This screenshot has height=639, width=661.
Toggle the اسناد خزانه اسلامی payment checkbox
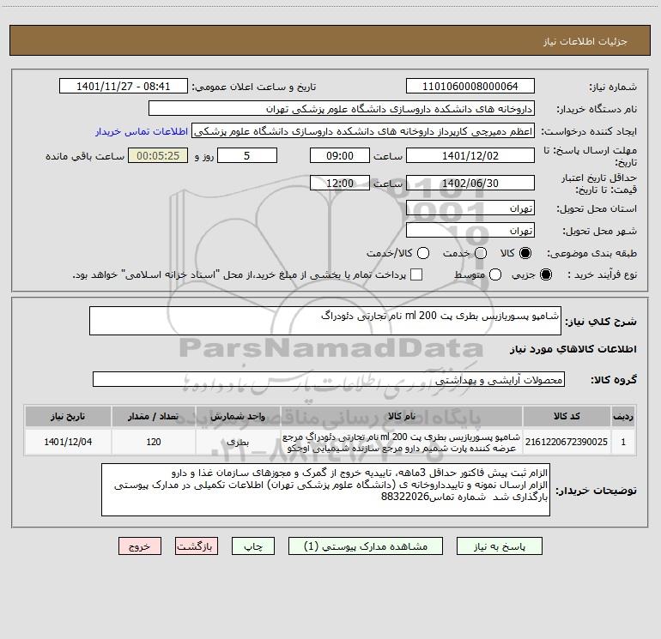coord(416,274)
